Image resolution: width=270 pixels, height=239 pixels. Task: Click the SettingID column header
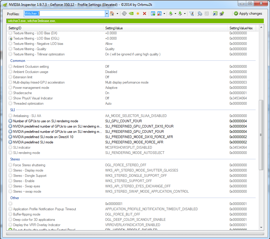(x=55, y=28)
